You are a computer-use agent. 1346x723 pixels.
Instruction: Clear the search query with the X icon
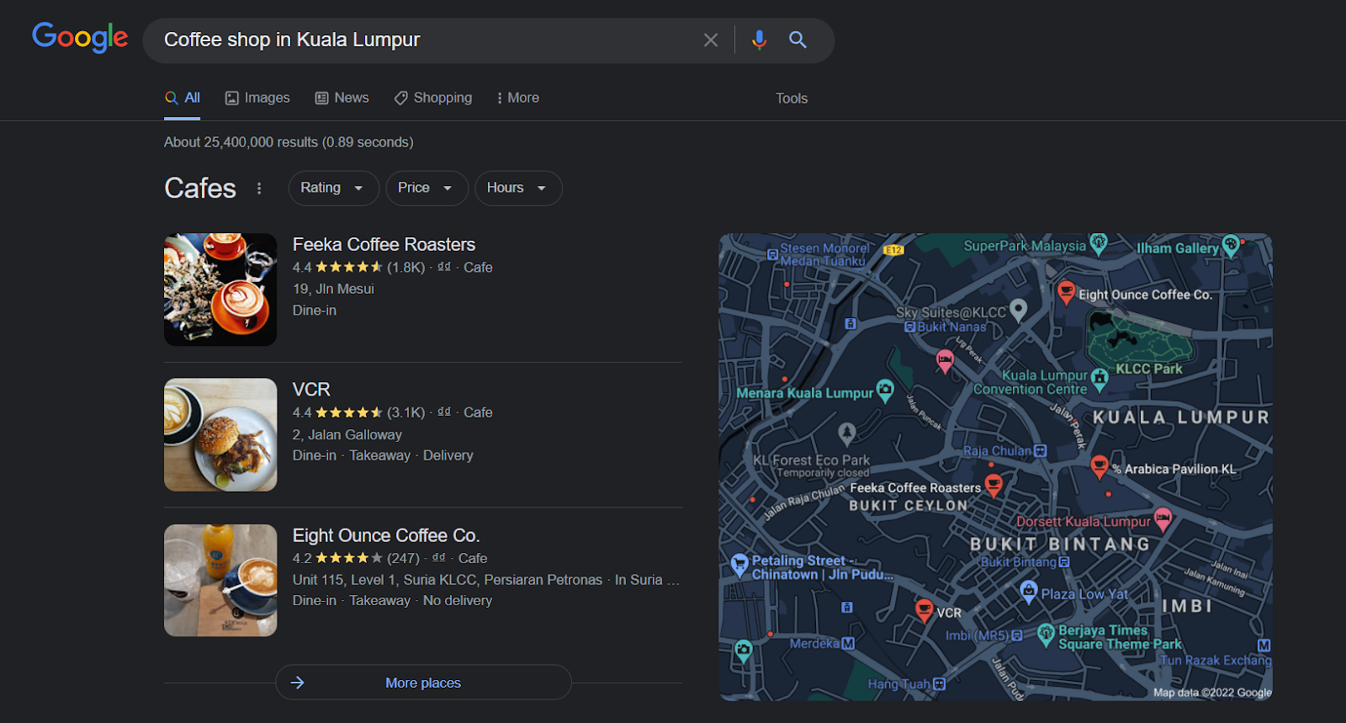[x=711, y=40]
